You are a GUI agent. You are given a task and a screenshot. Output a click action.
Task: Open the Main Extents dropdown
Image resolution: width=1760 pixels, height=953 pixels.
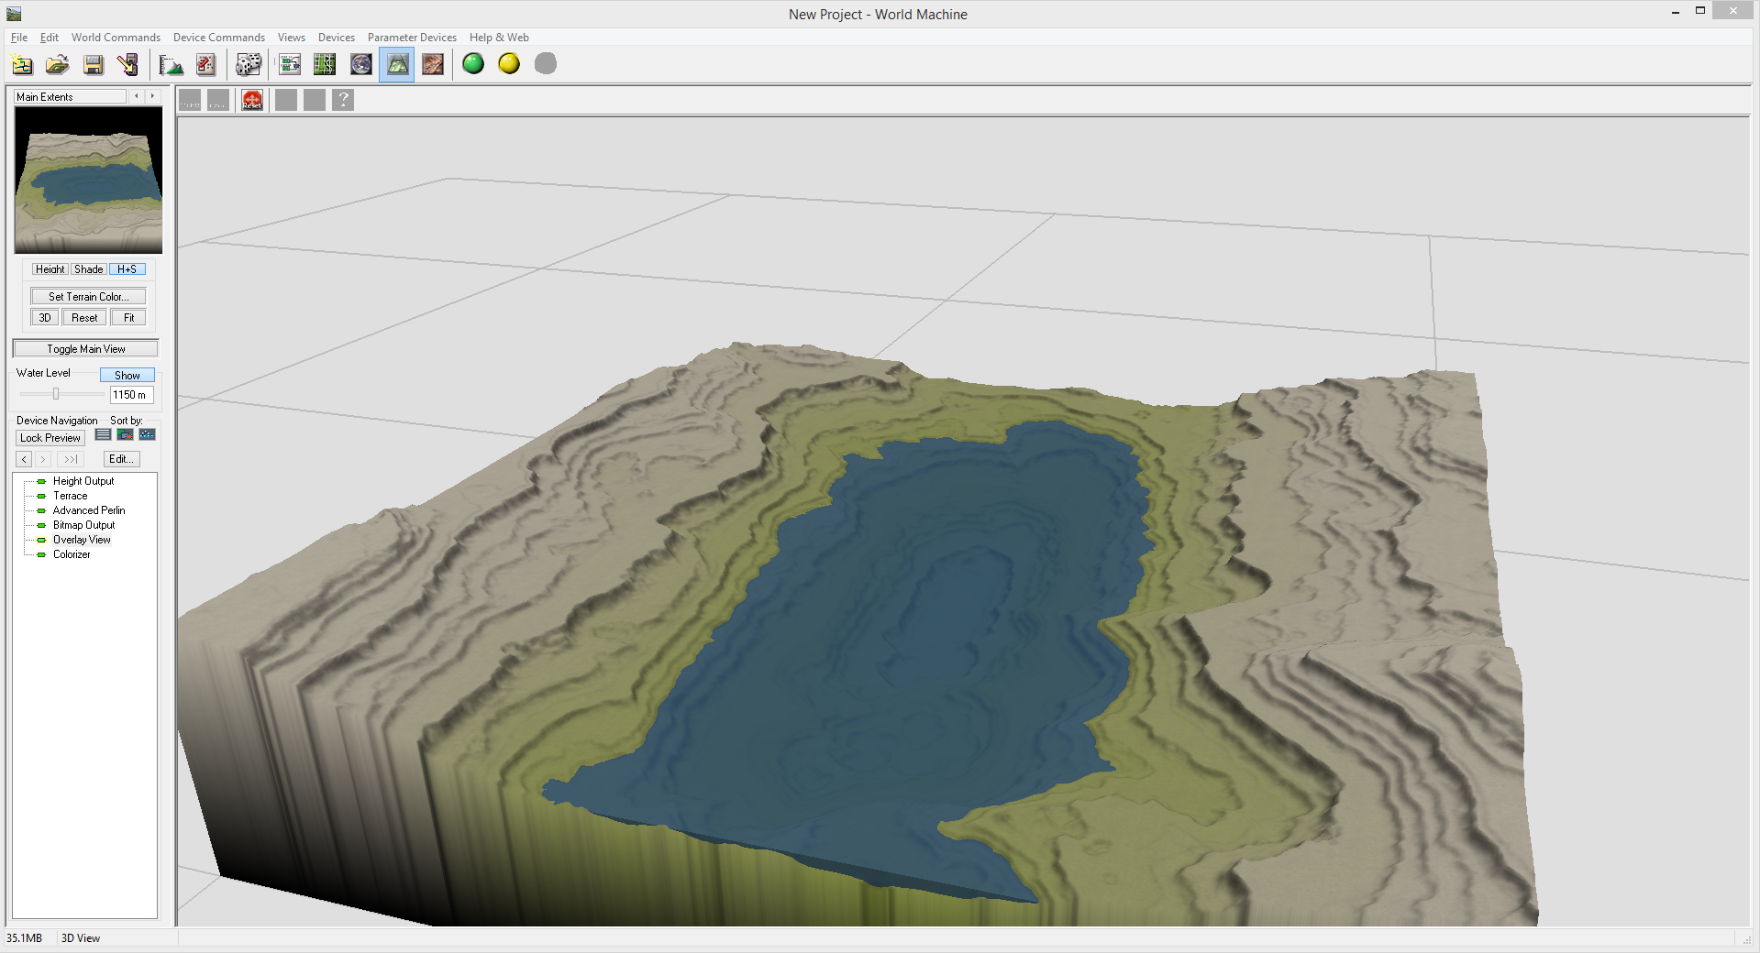(71, 97)
